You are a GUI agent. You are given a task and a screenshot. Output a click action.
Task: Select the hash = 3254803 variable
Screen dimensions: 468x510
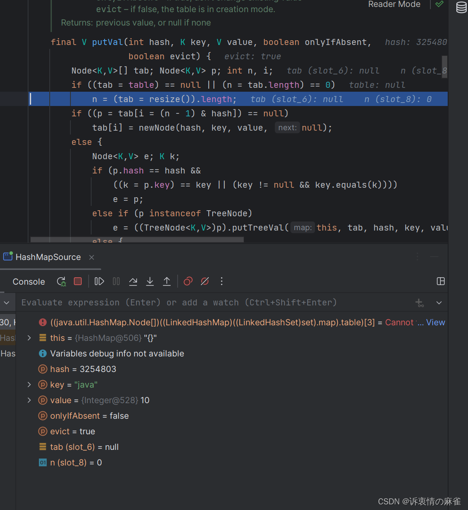click(232, 369)
